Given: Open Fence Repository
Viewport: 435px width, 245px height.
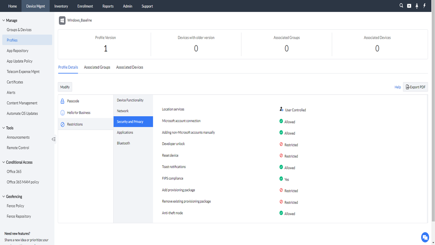Looking at the screenshot, I should (19, 216).
